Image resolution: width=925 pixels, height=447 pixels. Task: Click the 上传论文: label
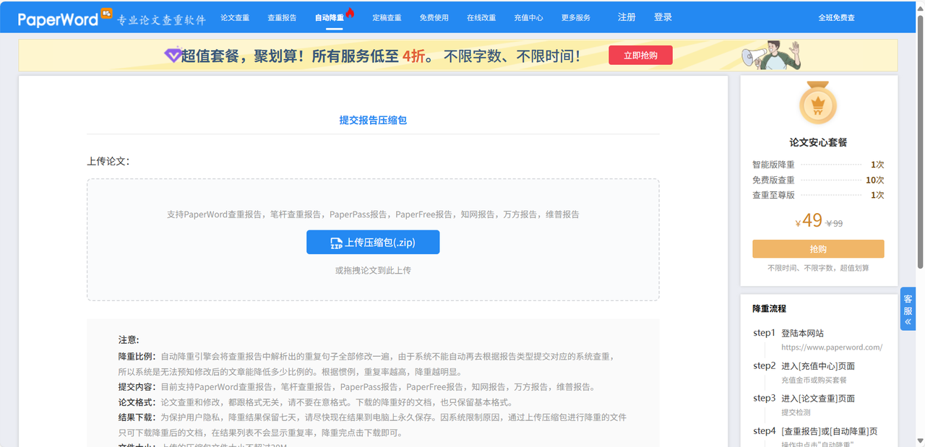[108, 161]
